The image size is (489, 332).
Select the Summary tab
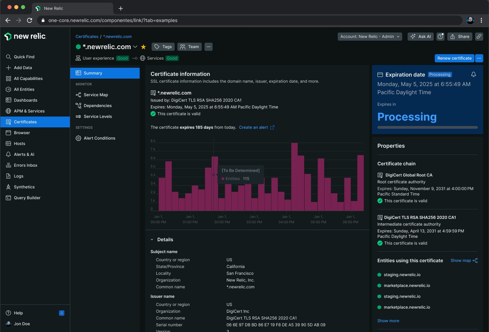coord(105,73)
